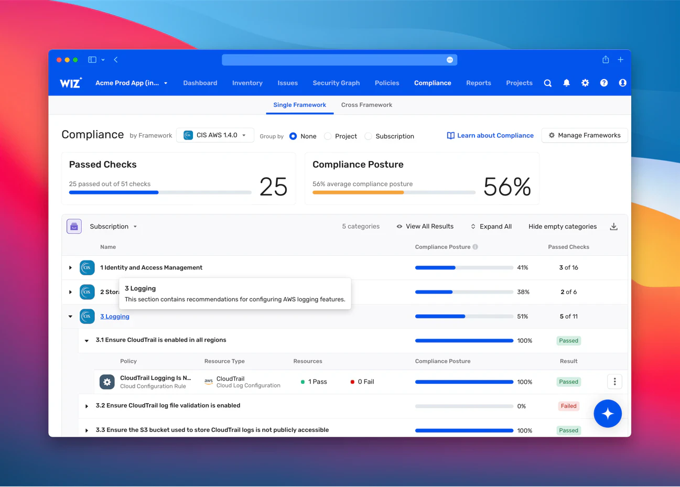The height and width of the screenshot is (487, 680).
Task: Open the Learn about Compliance link
Action: coord(490,135)
